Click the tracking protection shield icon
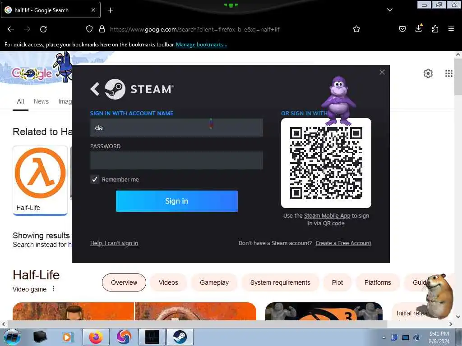Viewport: 462px width, 346px height. tap(89, 29)
